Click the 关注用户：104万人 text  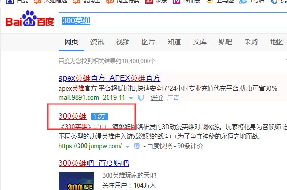(129, 185)
